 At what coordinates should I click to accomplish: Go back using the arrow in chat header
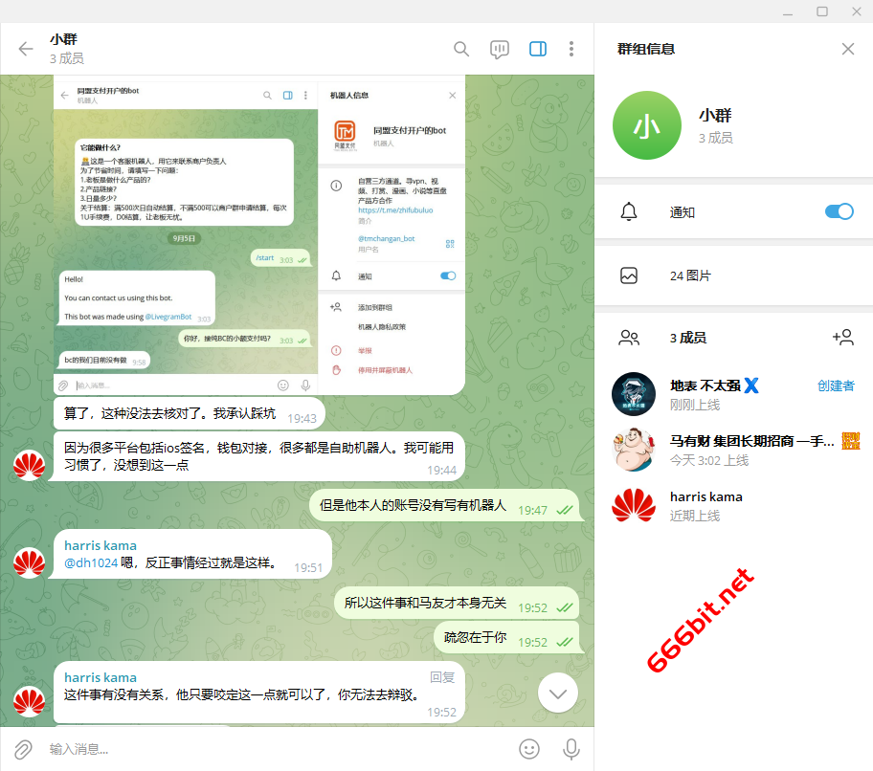tap(26, 49)
